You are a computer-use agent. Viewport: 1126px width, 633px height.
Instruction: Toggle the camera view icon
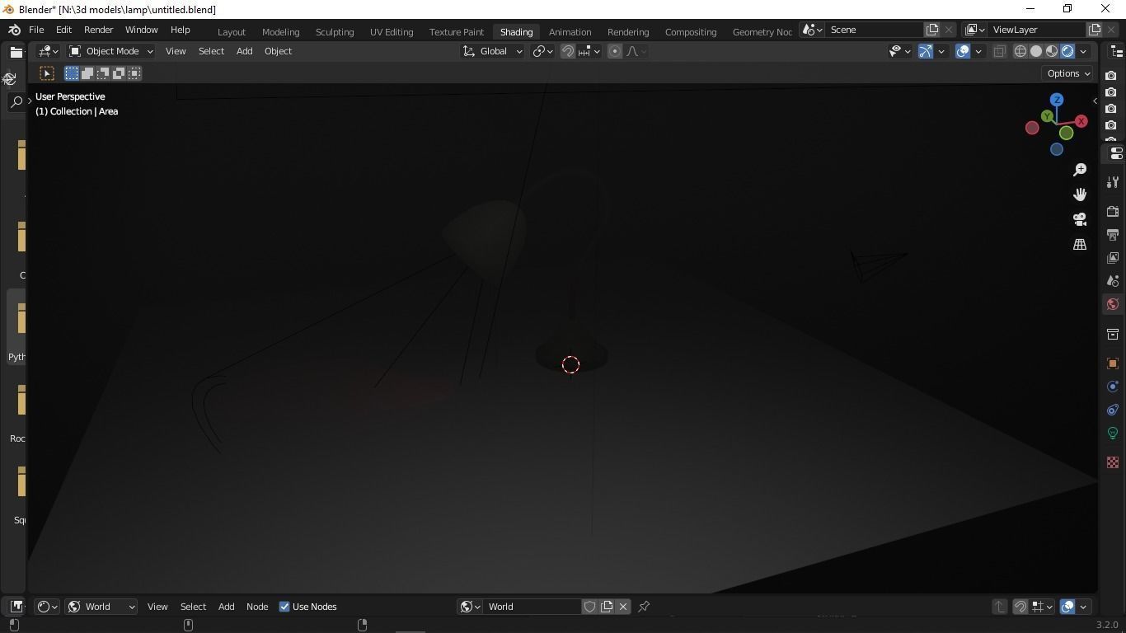click(x=1080, y=219)
